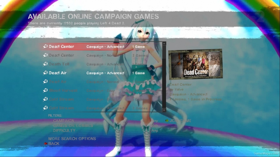Click "by Valve" in campaign details
Viewport: 280px width, 157px height.
click(177, 89)
